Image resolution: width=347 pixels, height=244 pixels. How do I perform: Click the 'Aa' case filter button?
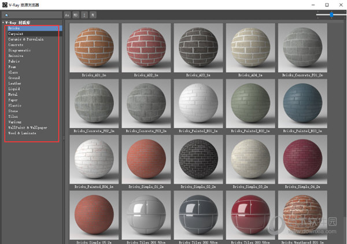coord(67,14)
